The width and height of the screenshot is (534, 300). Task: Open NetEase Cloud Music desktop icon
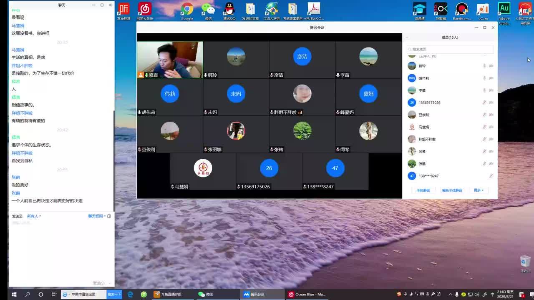pyautogui.click(x=145, y=10)
